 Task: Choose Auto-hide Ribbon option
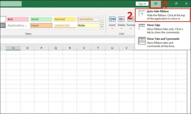point(163,15)
